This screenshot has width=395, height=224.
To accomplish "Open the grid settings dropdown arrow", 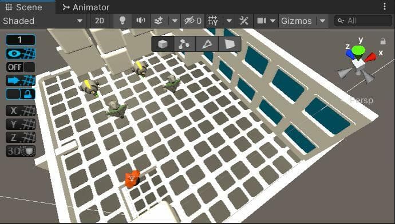I will click(229, 21).
